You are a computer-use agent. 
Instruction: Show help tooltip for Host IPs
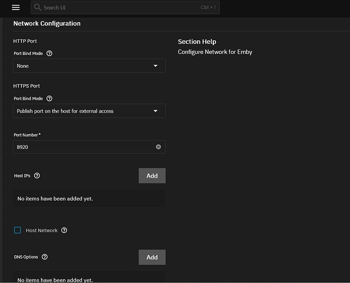[x=37, y=176]
